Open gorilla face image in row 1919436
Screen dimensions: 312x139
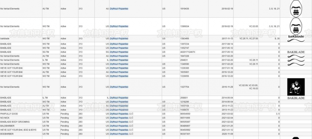coord(296,9)
